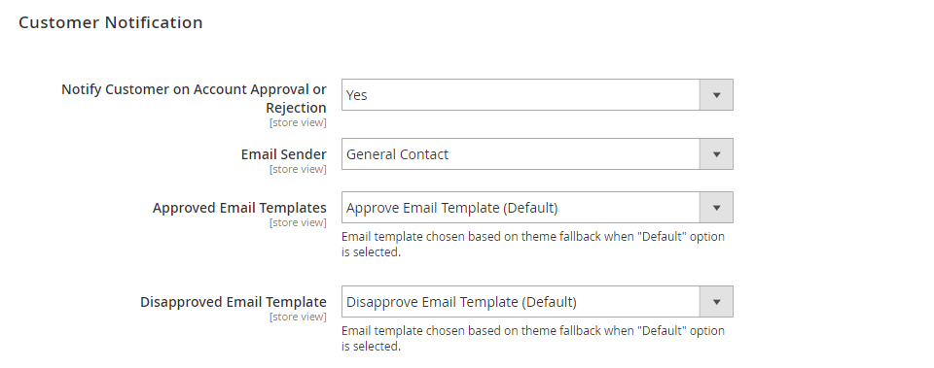Click arrow icon on Approved Email Templates dropdown
Viewport: 934px width, 368px height.
[717, 208]
